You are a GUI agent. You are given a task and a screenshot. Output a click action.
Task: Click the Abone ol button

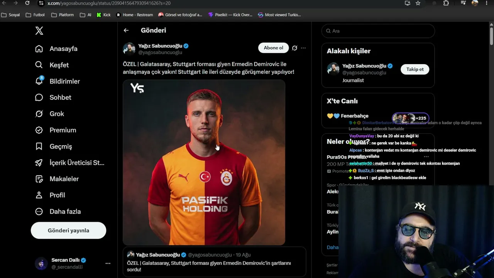click(x=273, y=48)
